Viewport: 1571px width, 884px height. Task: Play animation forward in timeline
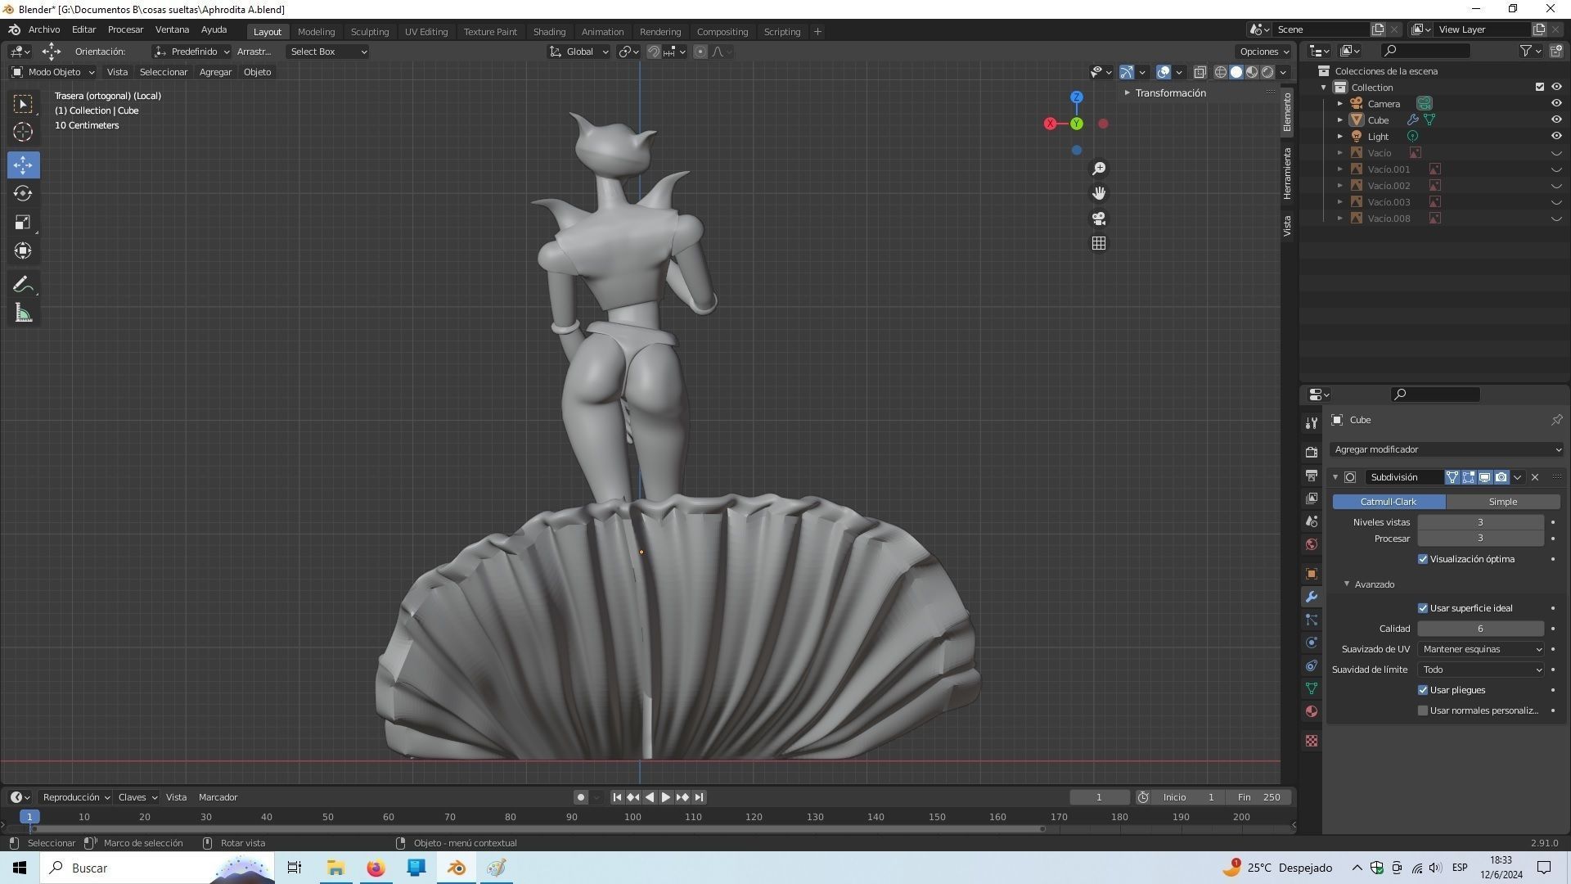(x=666, y=797)
